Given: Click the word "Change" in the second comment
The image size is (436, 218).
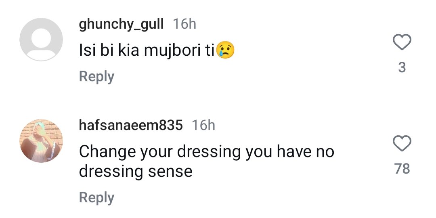Looking at the screenshot, I should pos(107,151).
